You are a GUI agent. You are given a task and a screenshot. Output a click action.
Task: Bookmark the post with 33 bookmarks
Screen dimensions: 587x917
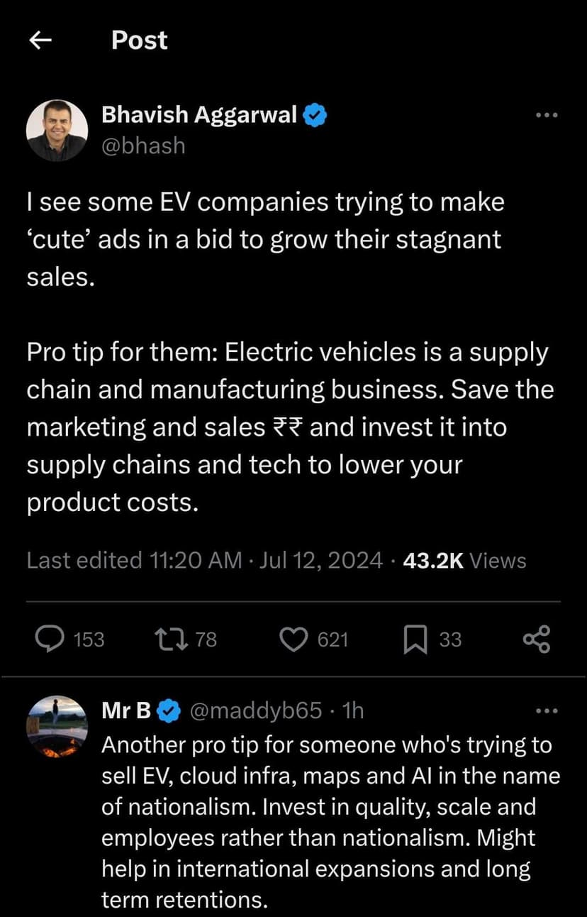[x=415, y=639]
